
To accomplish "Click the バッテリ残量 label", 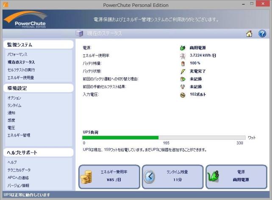I will (92, 63).
